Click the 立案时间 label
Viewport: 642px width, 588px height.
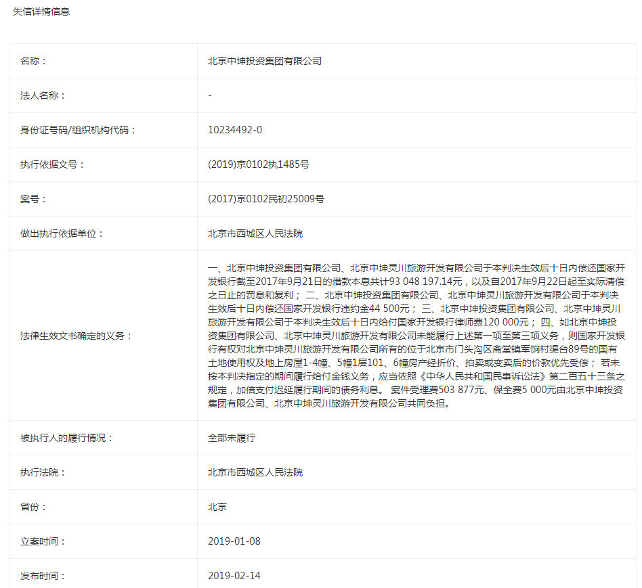tap(43, 542)
